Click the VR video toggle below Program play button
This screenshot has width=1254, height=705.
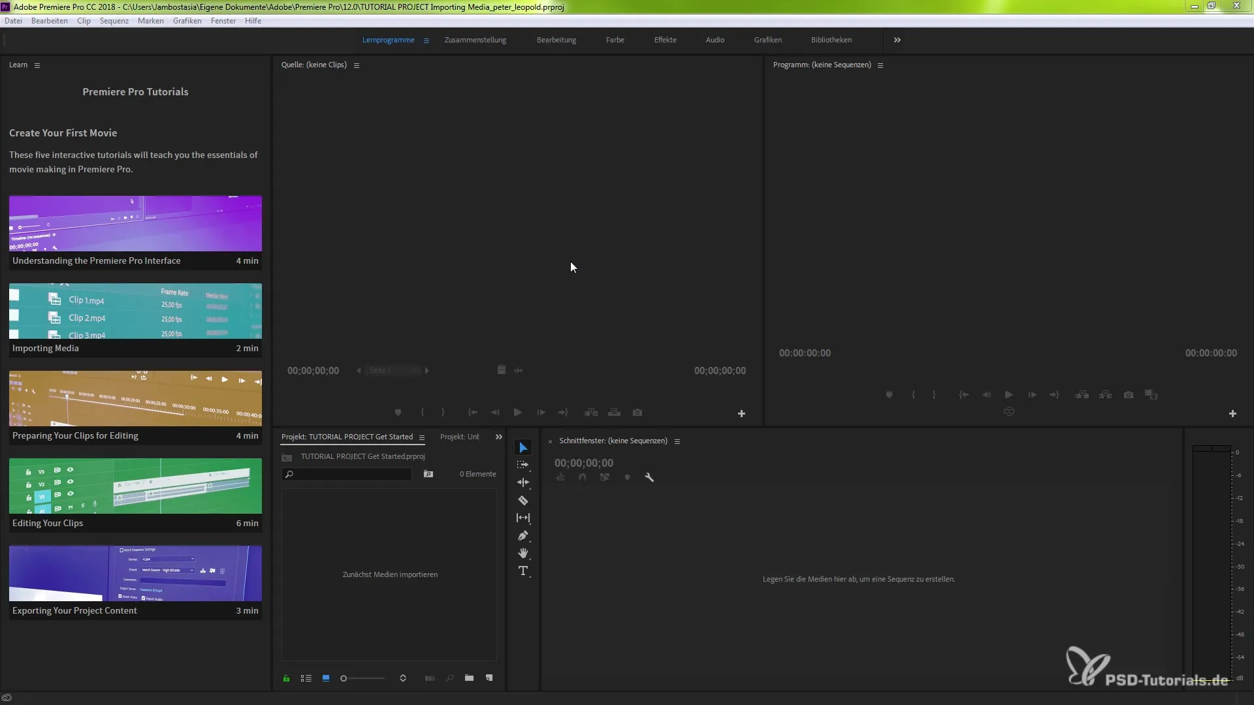(x=1009, y=411)
